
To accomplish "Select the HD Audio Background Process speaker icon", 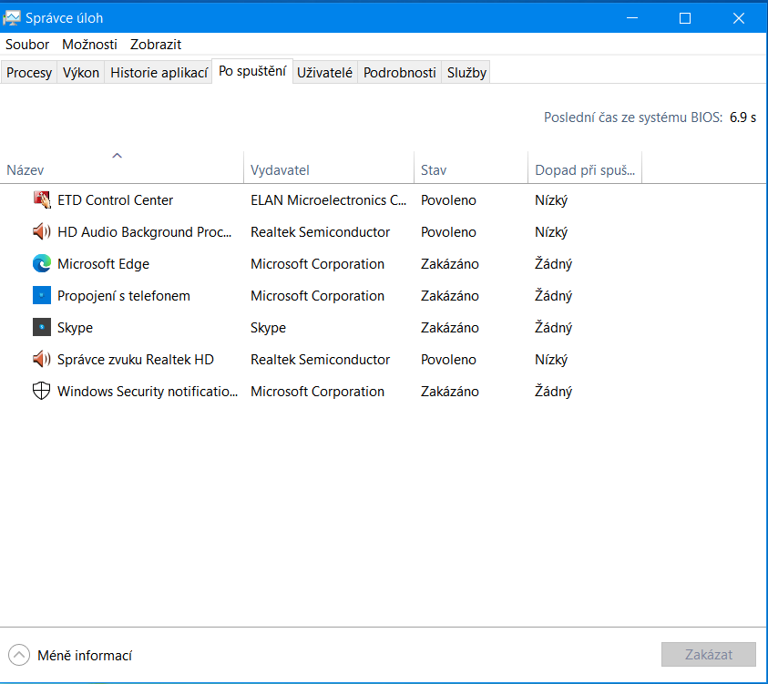I will coord(41,232).
